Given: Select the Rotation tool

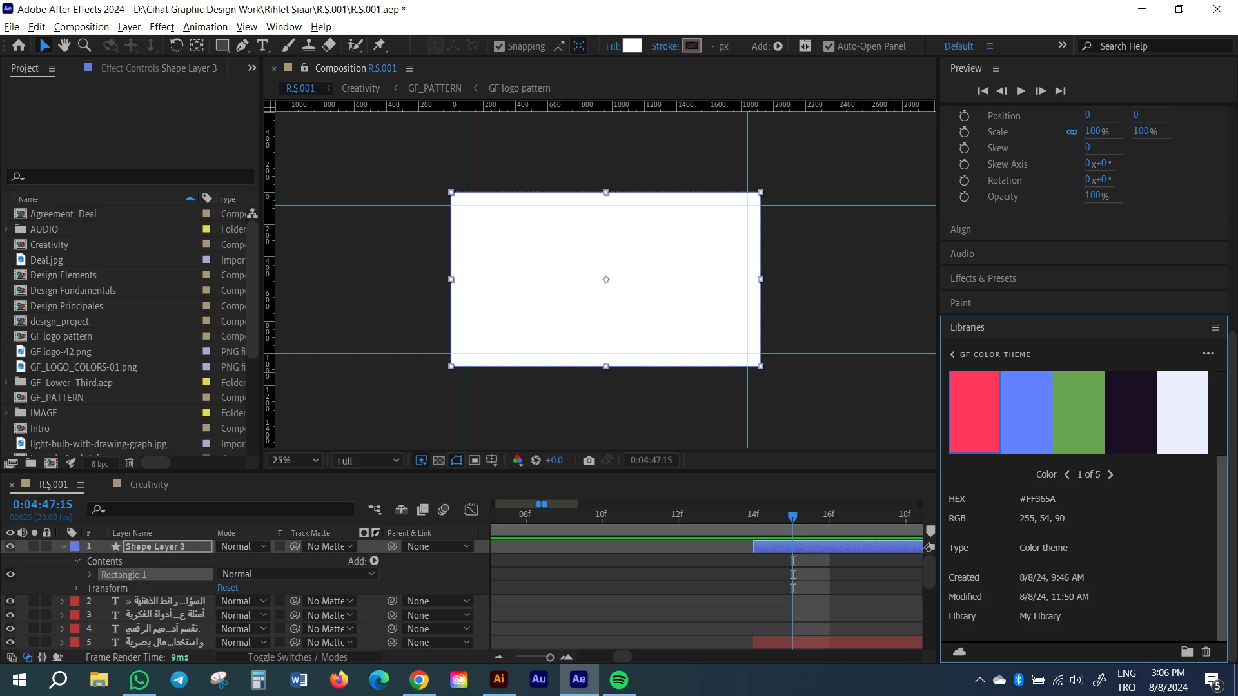Looking at the screenshot, I should [176, 46].
